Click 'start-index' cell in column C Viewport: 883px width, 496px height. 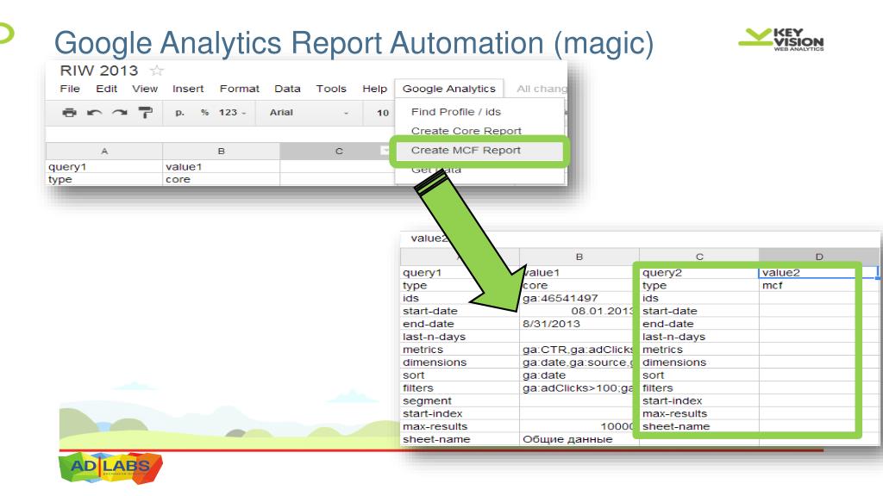click(699, 401)
